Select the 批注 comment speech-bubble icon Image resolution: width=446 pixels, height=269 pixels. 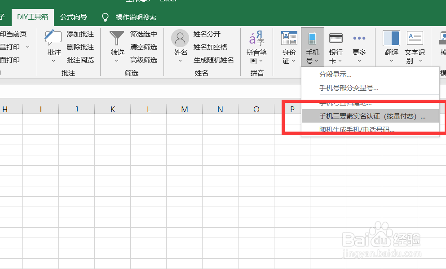53,38
